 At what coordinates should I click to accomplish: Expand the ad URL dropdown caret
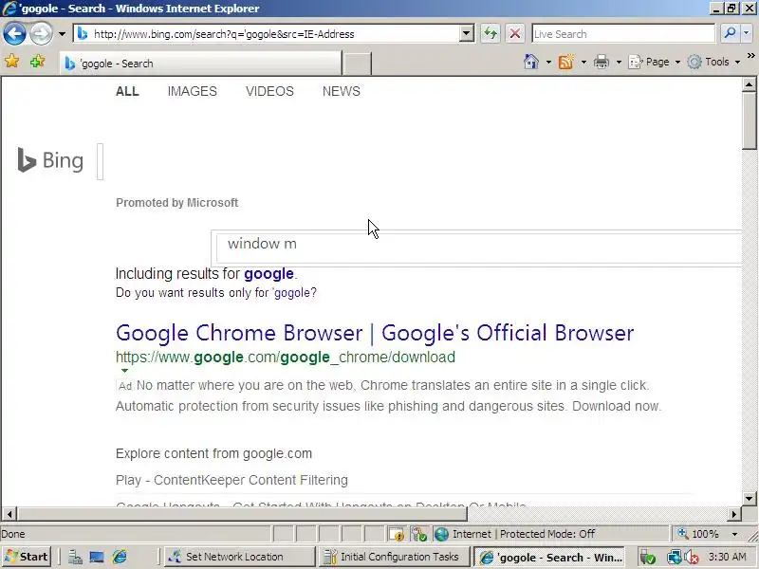point(124,371)
